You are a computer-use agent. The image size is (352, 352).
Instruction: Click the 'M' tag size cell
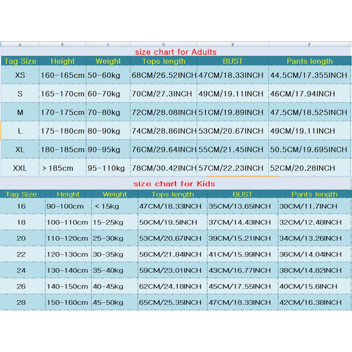pyautogui.click(x=20, y=112)
